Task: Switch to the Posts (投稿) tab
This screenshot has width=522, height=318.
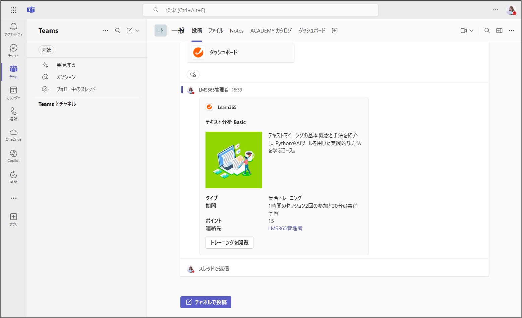Action: (197, 30)
